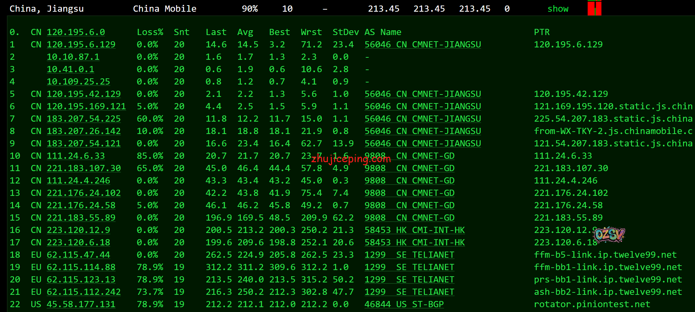The width and height of the screenshot is (695, 312).
Task: Click the 'show' link in the Jiangsu row
Action: pyautogui.click(x=558, y=9)
